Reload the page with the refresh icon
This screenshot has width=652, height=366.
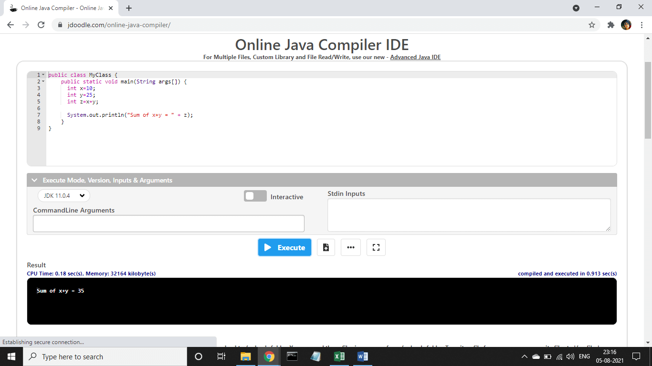point(41,25)
